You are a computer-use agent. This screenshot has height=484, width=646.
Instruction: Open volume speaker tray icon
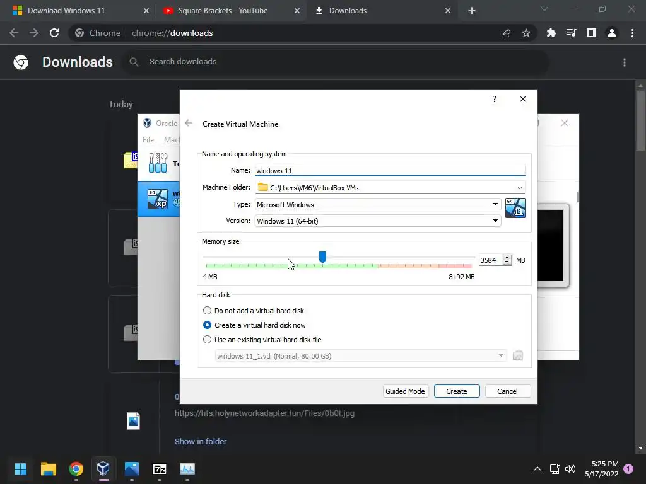570,469
